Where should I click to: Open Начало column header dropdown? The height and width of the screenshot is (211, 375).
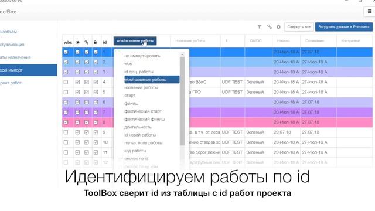tap(284, 41)
